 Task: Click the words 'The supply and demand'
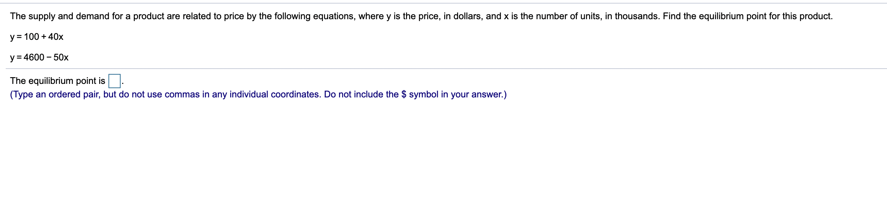(x=60, y=16)
